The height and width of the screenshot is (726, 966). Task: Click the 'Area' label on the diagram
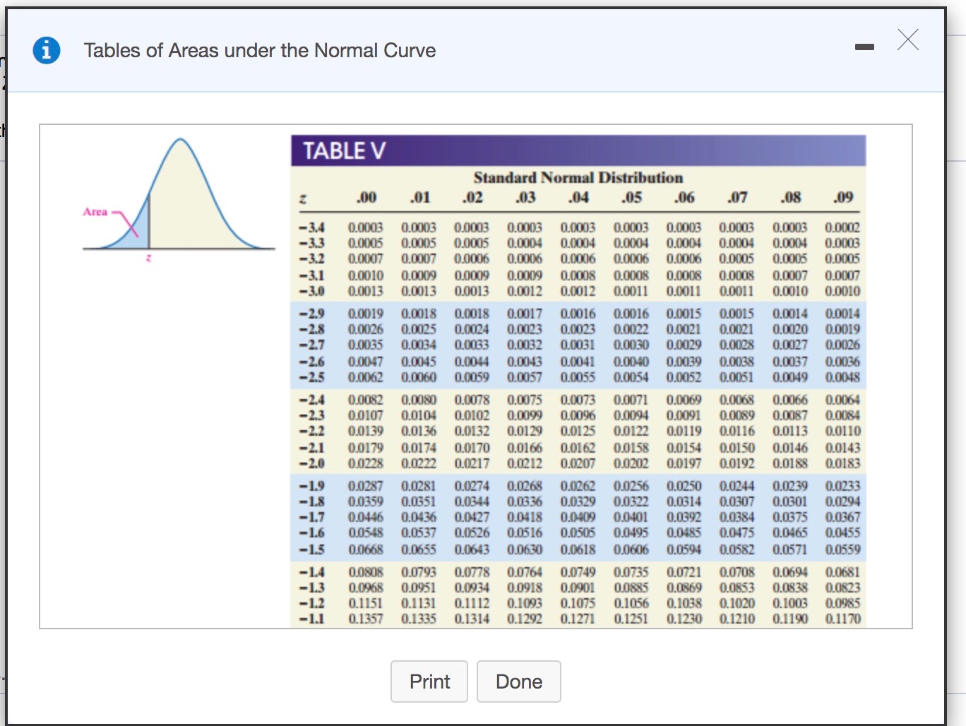click(95, 211)
